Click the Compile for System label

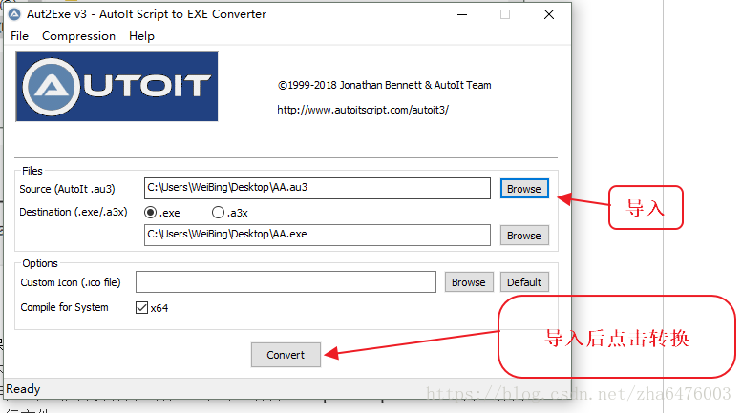(64, 307)
